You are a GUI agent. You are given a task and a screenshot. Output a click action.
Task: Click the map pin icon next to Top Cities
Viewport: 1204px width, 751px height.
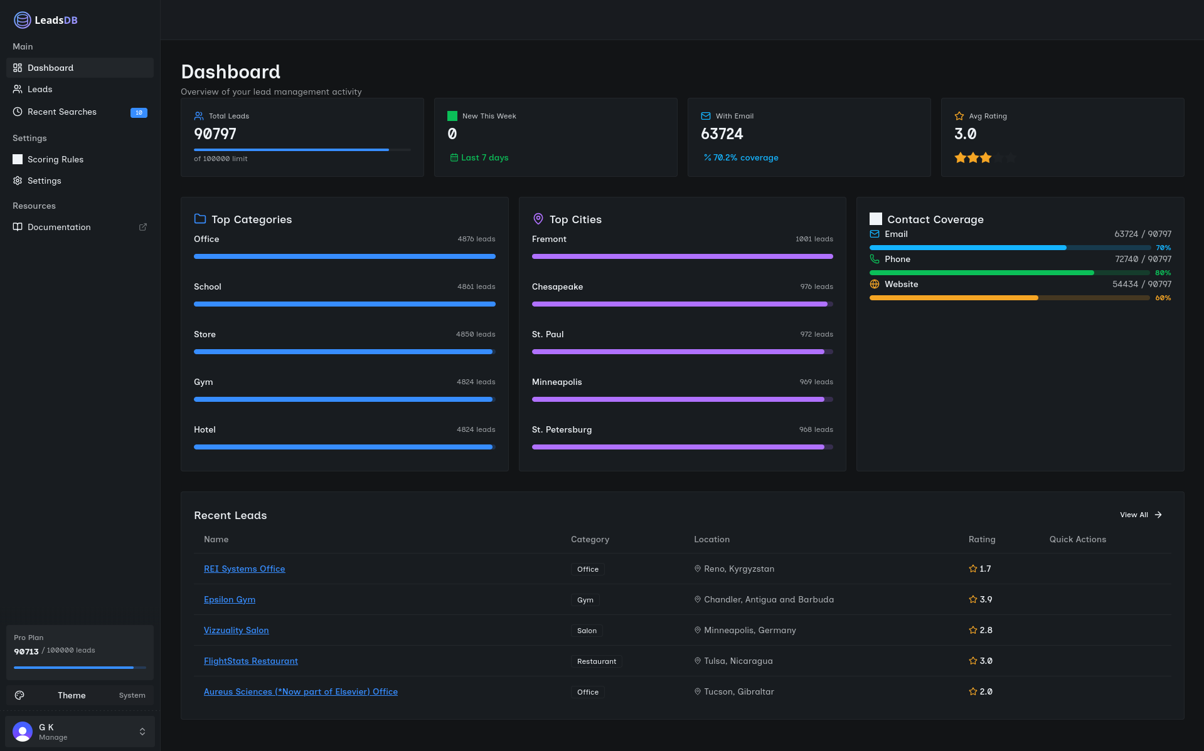[x=538, y=219]
